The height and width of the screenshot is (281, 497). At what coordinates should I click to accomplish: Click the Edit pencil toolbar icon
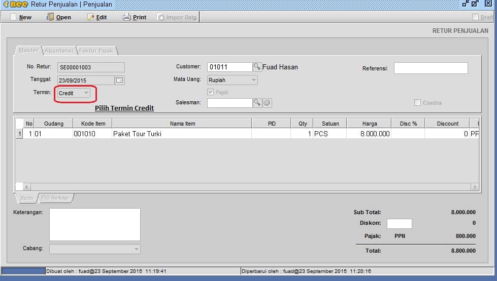91,17
